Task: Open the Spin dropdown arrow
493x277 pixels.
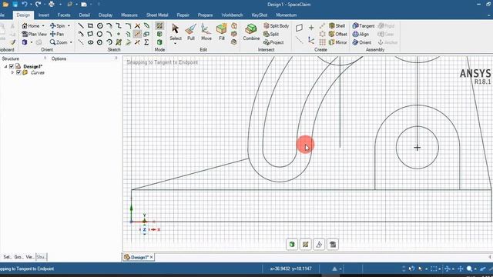Action: [69, 25]
